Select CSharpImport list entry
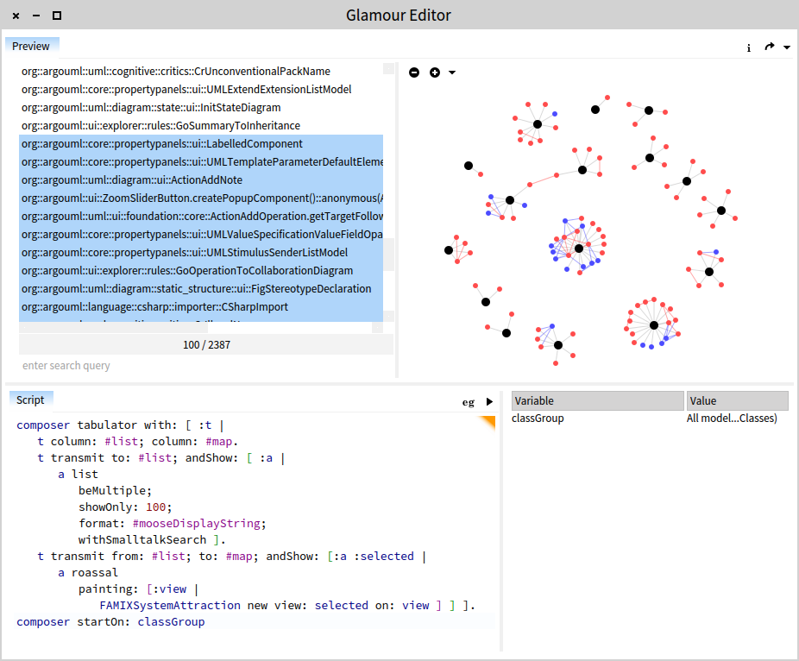This screenshot has height=661, width=799. coord(201,307)
